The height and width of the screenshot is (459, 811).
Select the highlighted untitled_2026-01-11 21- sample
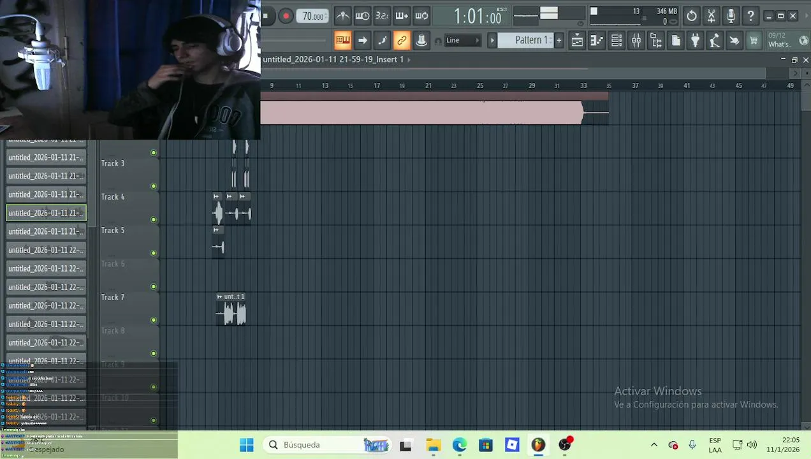point(46,213)
